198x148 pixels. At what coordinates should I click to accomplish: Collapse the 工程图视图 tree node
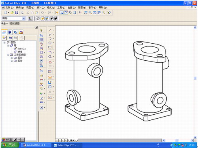8,55
